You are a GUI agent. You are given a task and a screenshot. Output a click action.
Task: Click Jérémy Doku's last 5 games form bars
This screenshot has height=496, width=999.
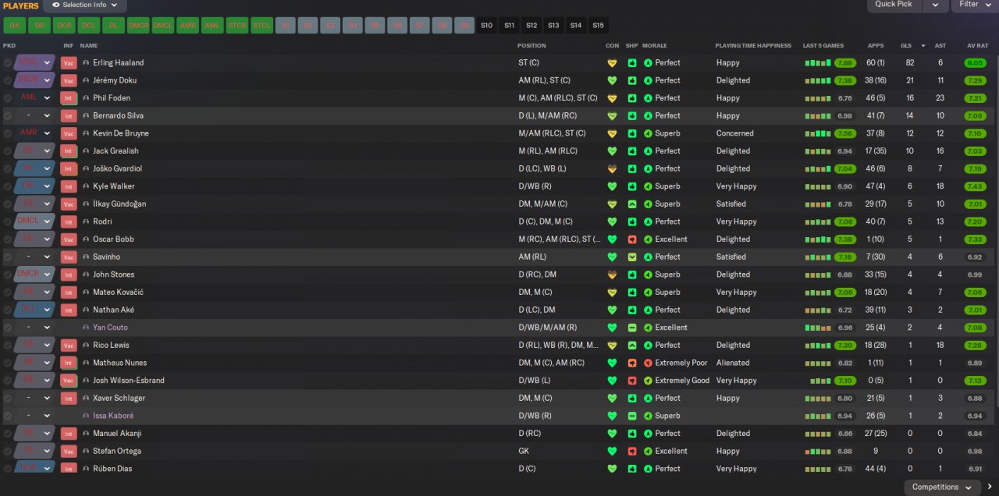point(818,80)
